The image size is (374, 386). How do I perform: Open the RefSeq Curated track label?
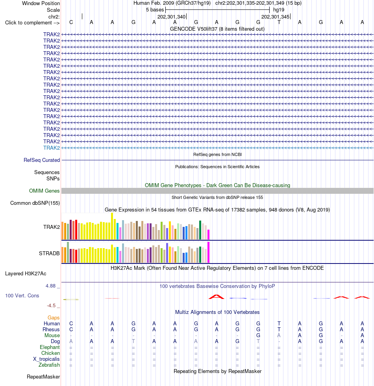(42, 160)
